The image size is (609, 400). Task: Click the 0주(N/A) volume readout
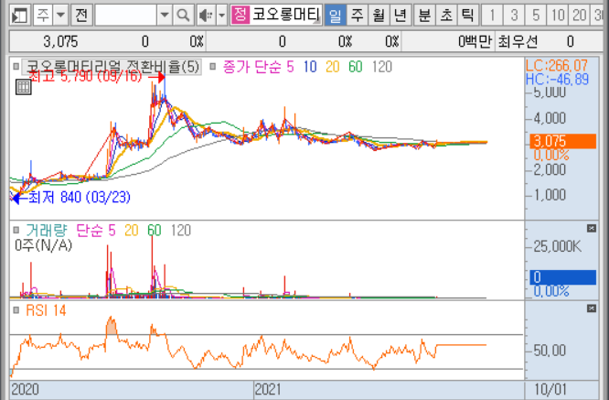point(44,245)
